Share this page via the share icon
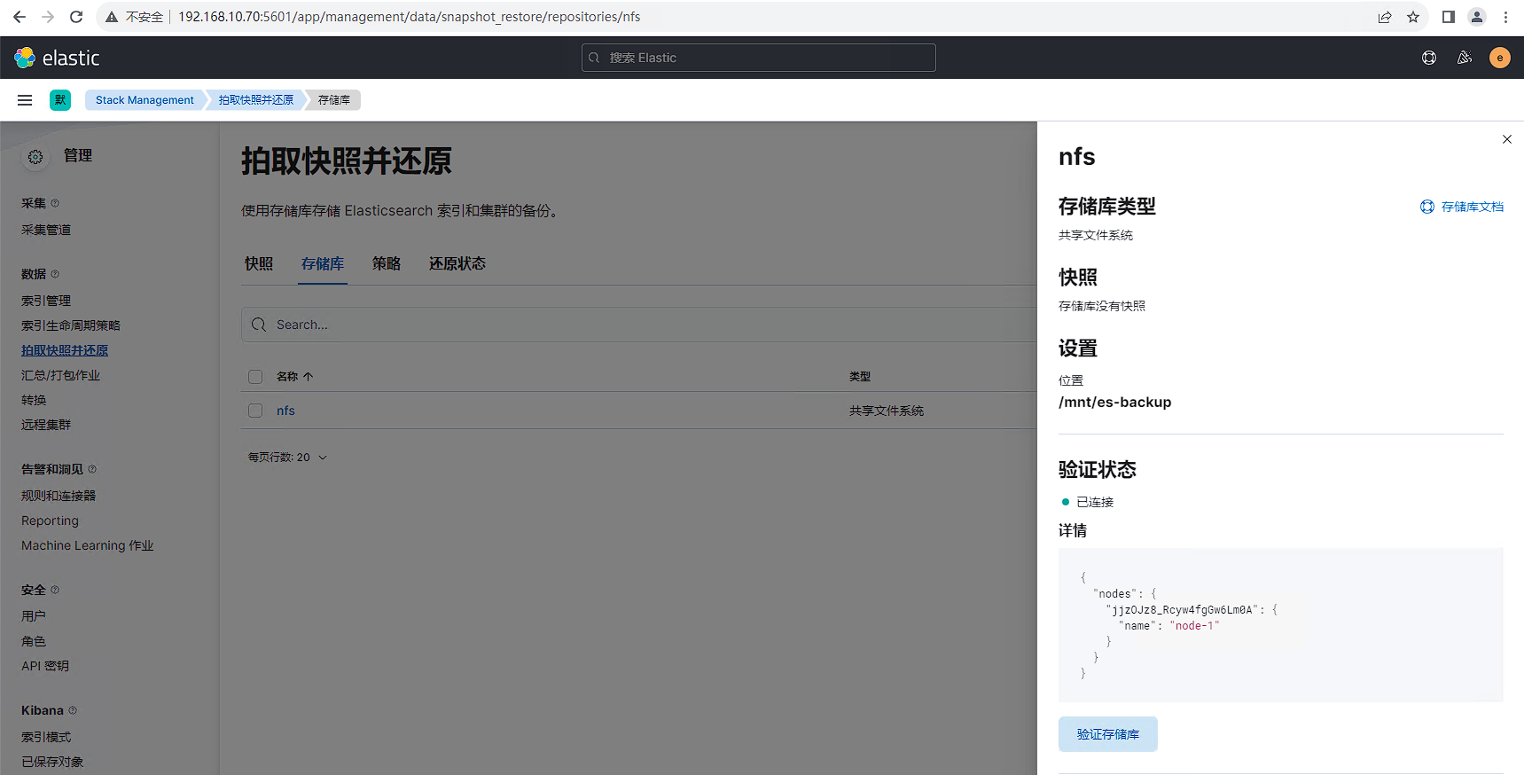 1385,17
